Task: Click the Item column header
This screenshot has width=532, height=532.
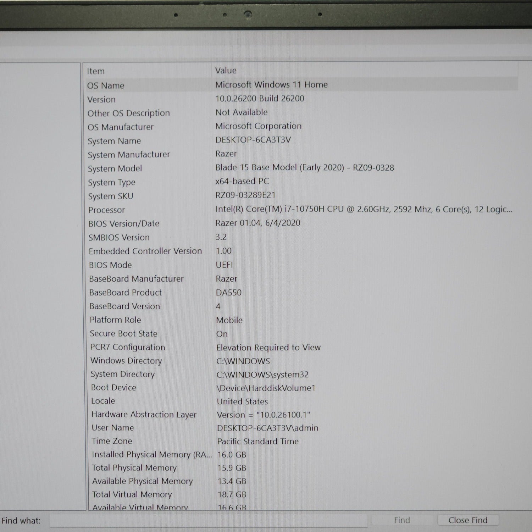Action: click(96, 71)
